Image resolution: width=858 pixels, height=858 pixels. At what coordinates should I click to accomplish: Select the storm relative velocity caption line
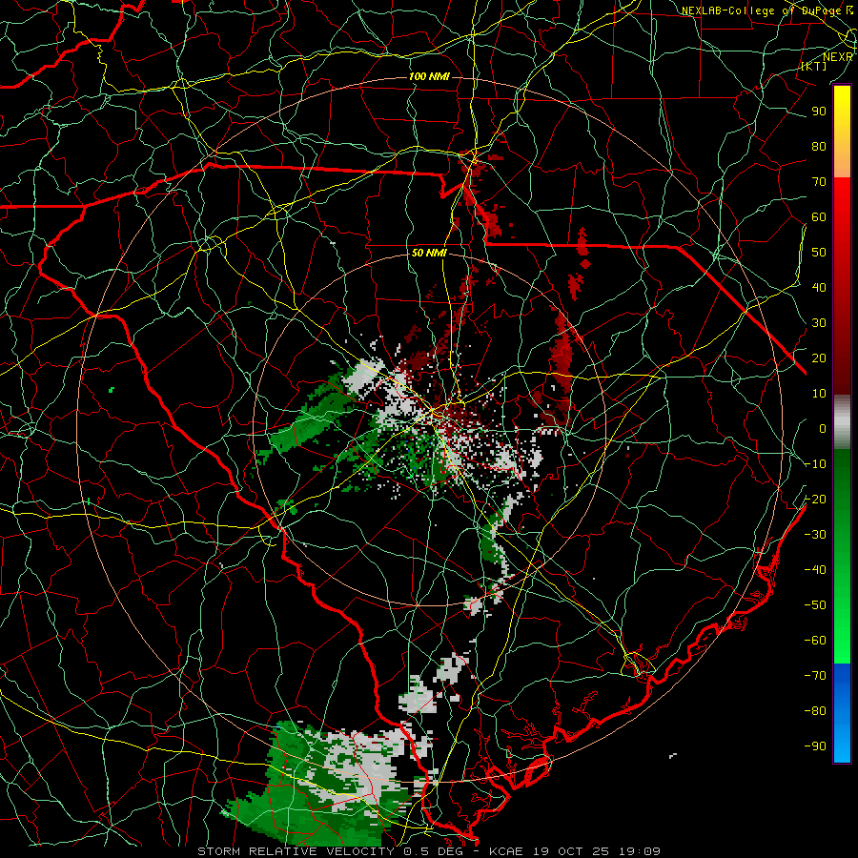[x=429, y=851]
